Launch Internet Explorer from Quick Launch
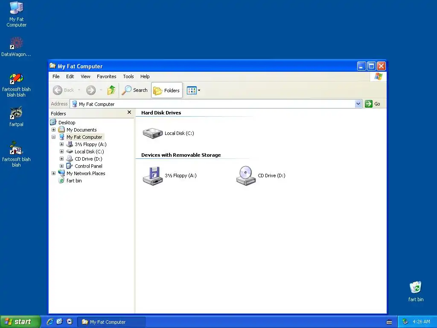437x328 pixels. pos(50,322)
